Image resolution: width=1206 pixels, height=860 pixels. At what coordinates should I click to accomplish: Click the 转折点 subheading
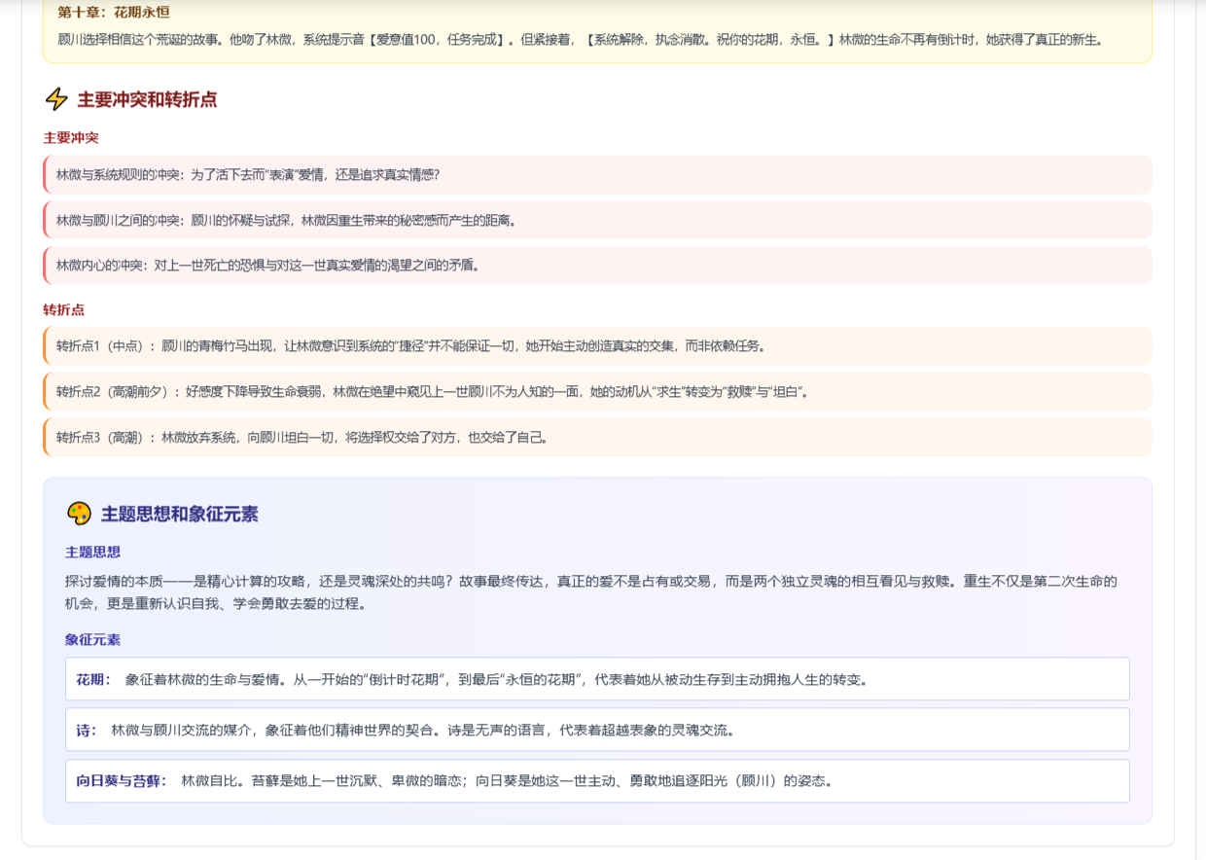point(64,309)
